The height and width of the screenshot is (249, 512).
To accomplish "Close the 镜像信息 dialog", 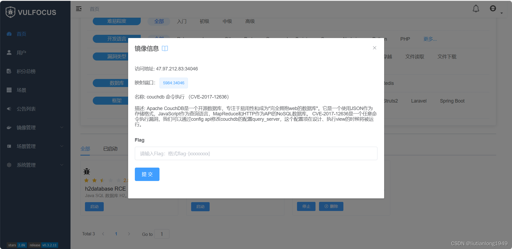I will (374, 48).
